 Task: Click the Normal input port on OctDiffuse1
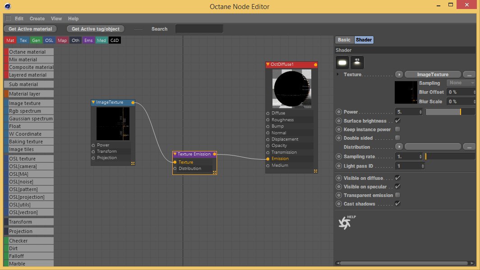[268, 133]
